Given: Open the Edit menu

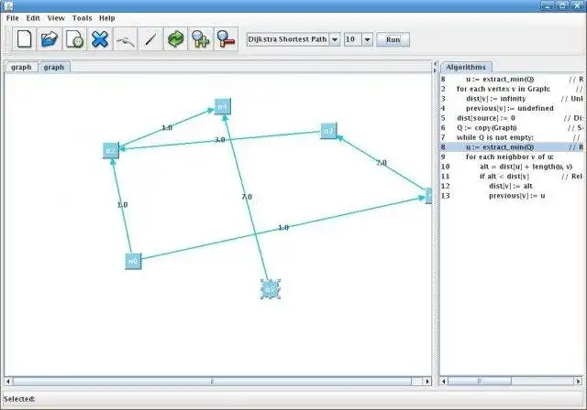Looking at the screenshot, I should point(33,18).
